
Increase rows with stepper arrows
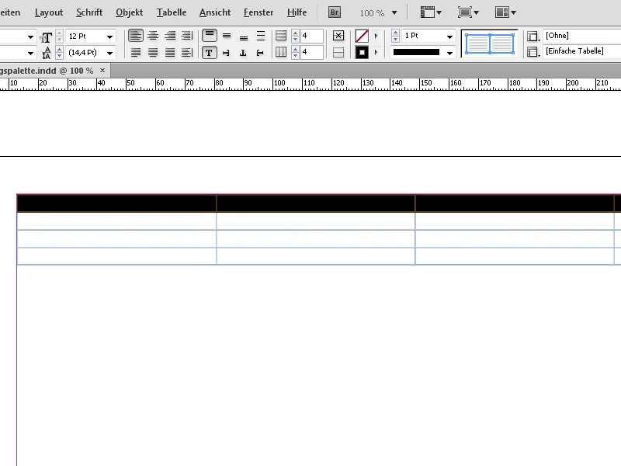coord(295,33)
